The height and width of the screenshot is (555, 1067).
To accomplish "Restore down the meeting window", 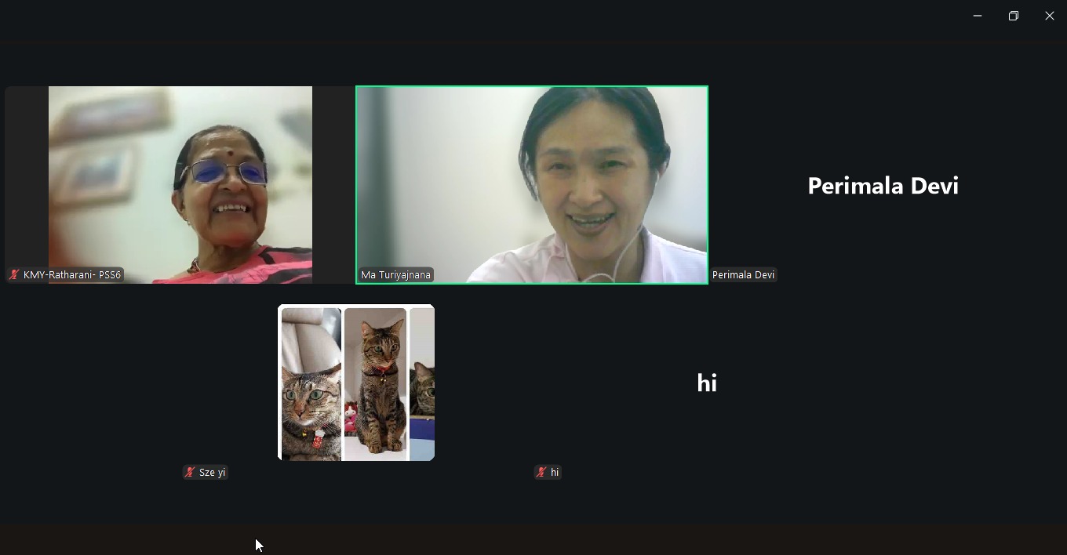I will point(1014,16).
